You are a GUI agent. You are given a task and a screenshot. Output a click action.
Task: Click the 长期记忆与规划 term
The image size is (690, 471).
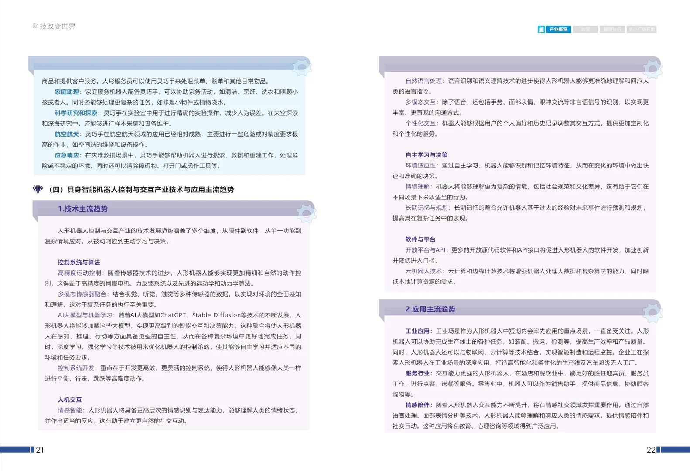[427, 208]
